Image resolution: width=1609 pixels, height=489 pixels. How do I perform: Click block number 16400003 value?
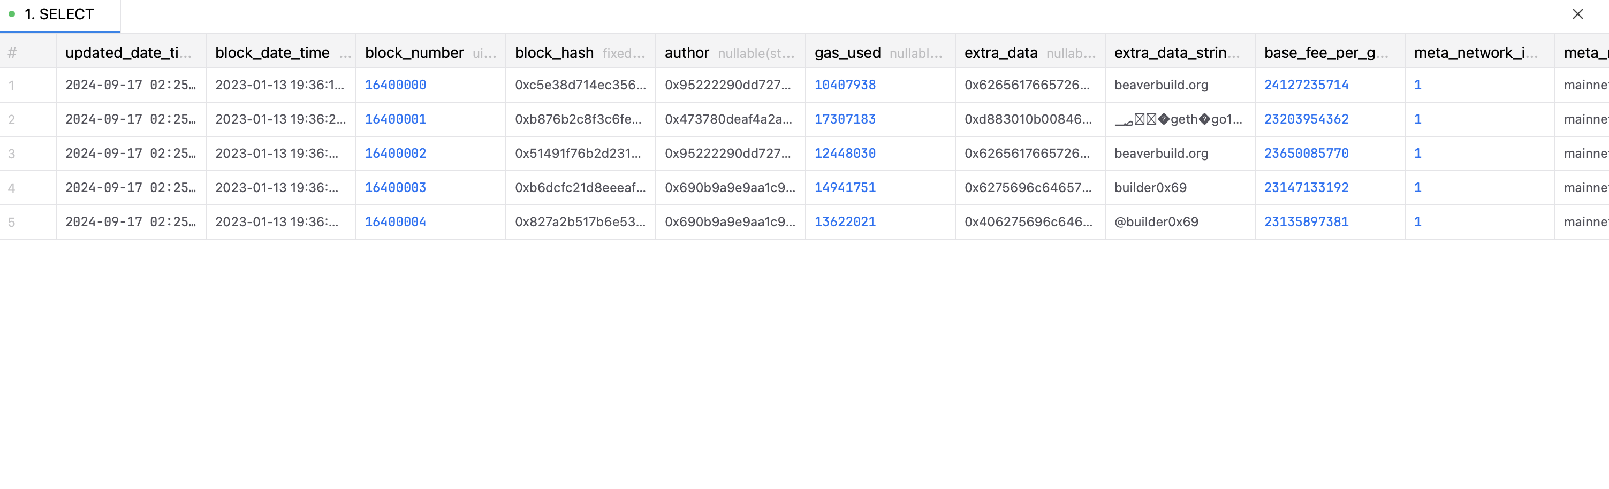click(396, 188)
